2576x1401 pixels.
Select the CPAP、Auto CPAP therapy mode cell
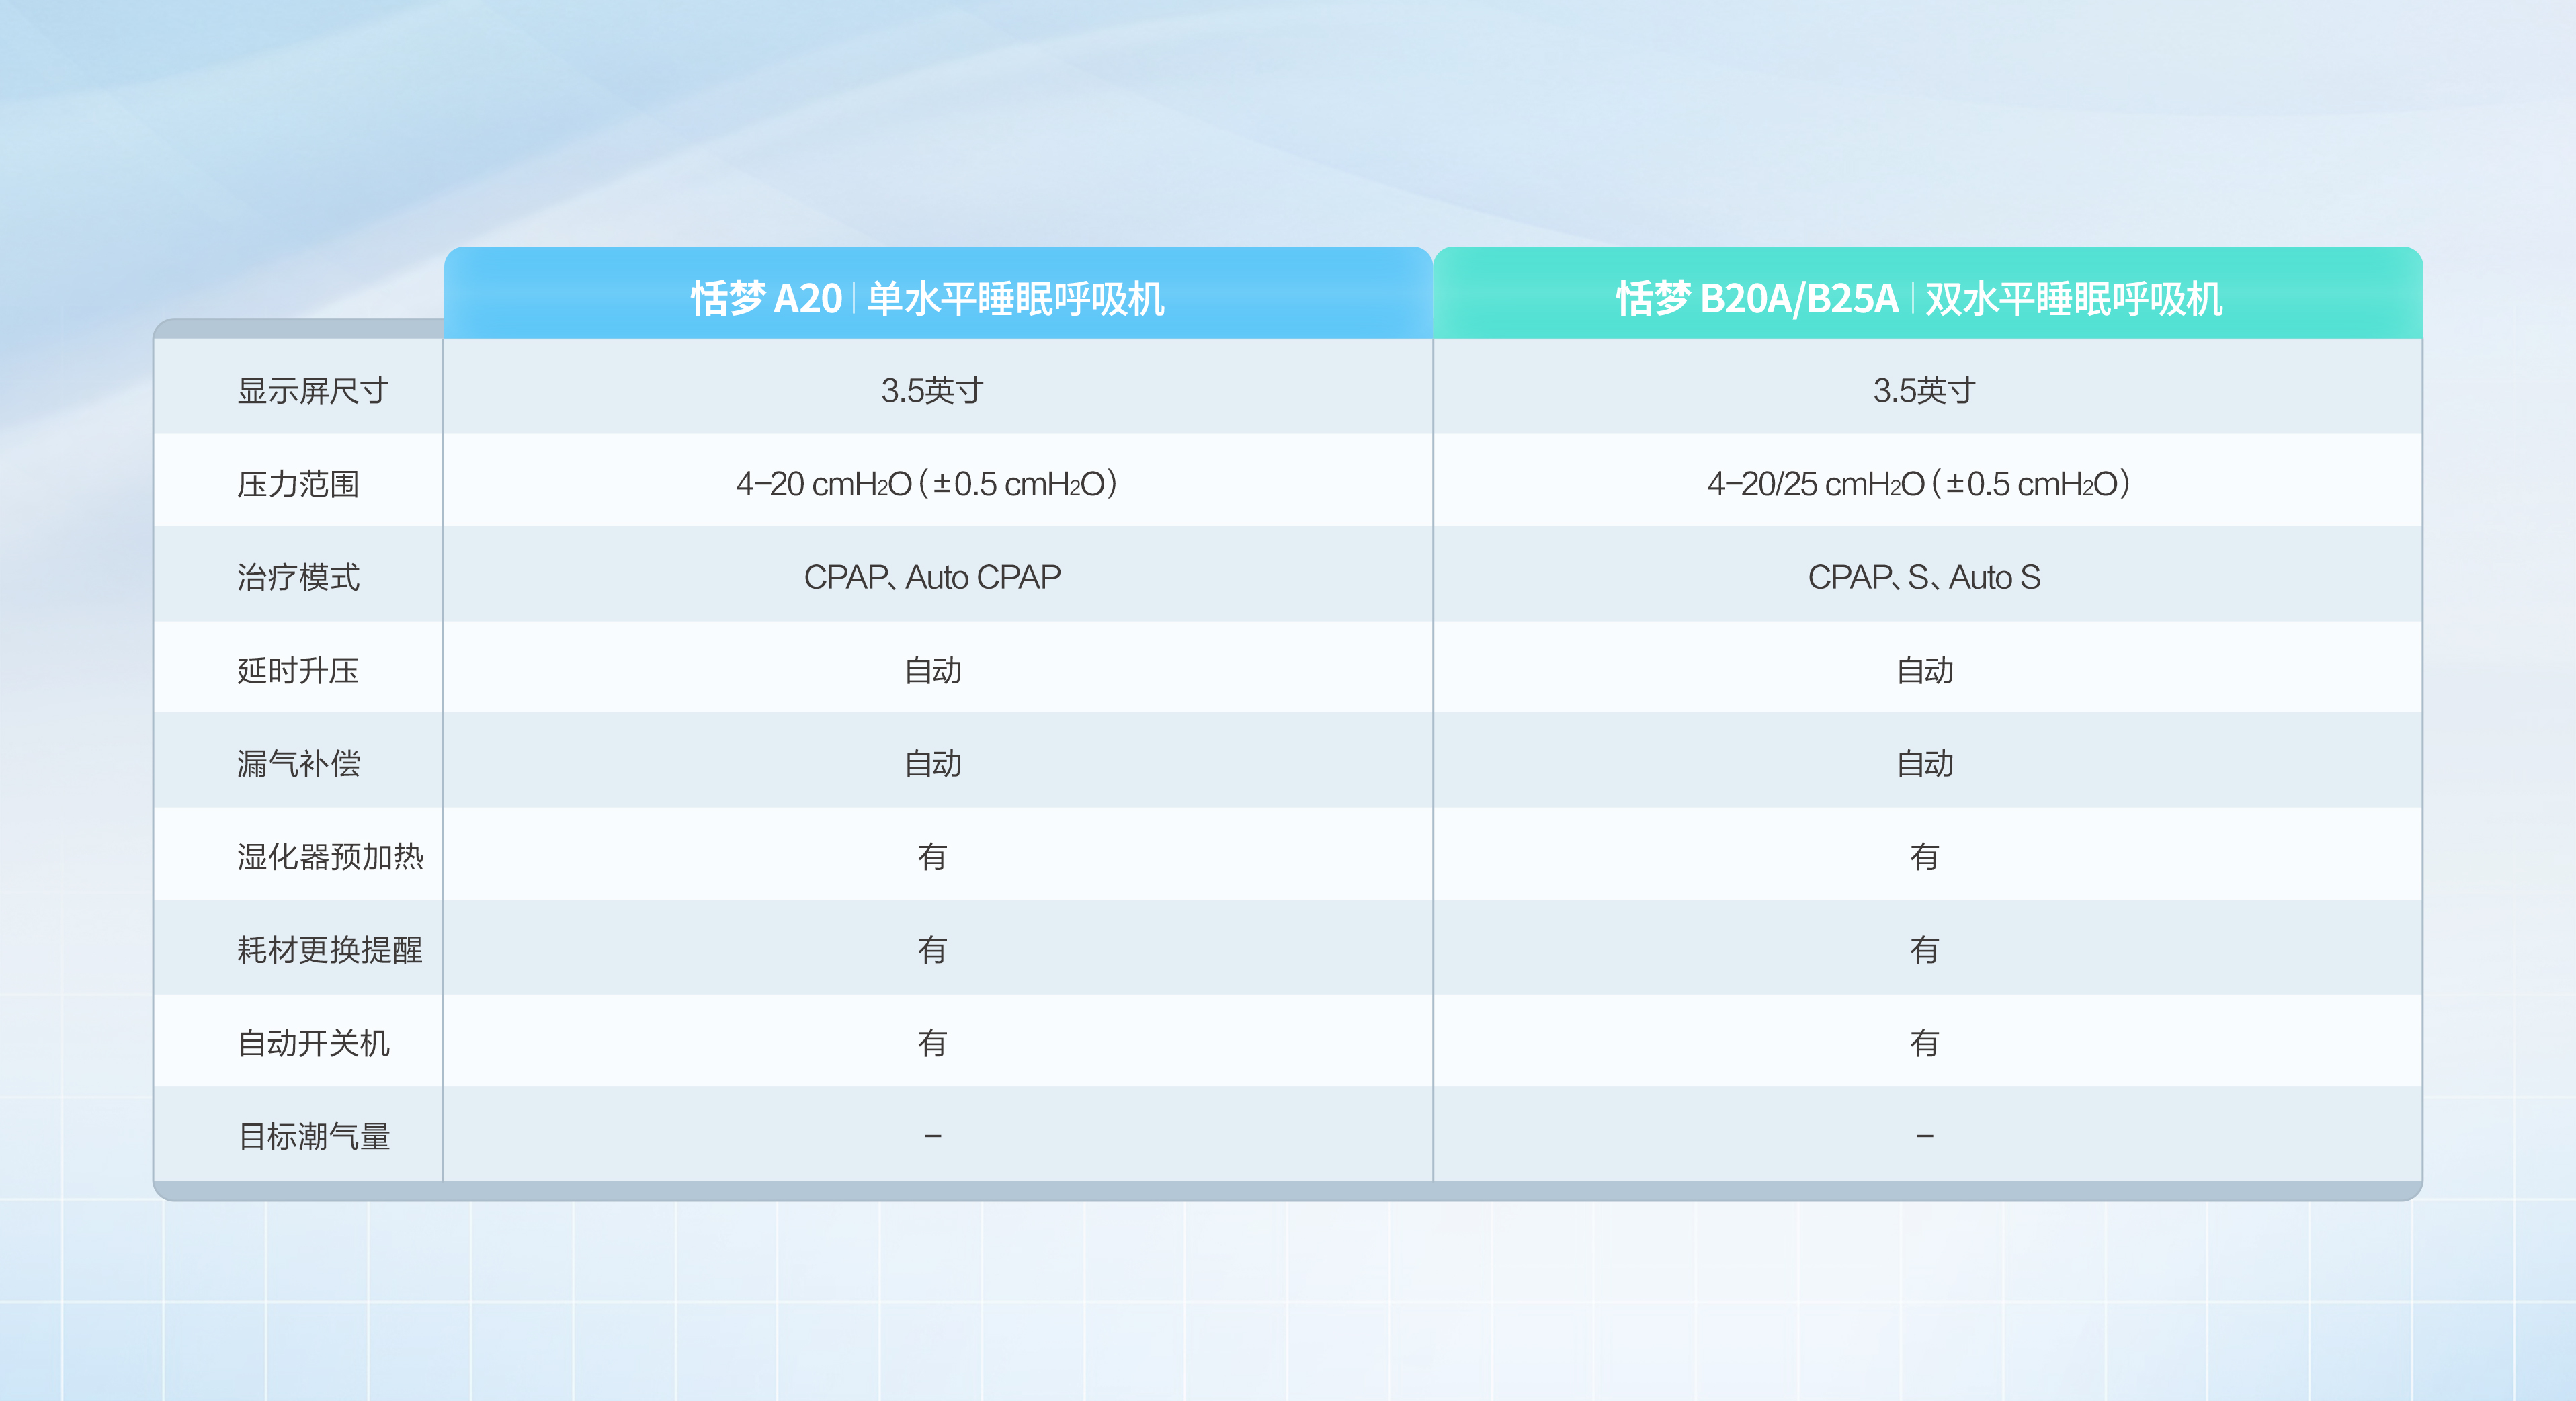click(x=932, y=577)
